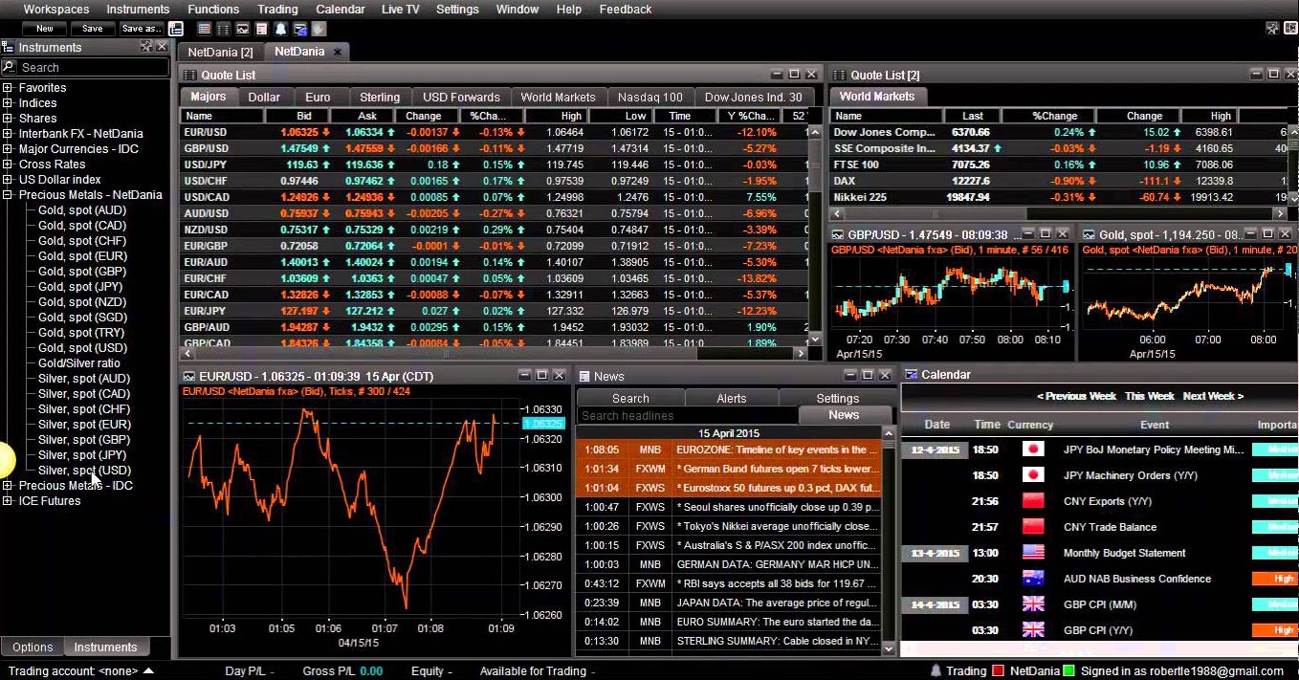Expand the Indices tree node

pyautogui.click(x=8, y=103)
